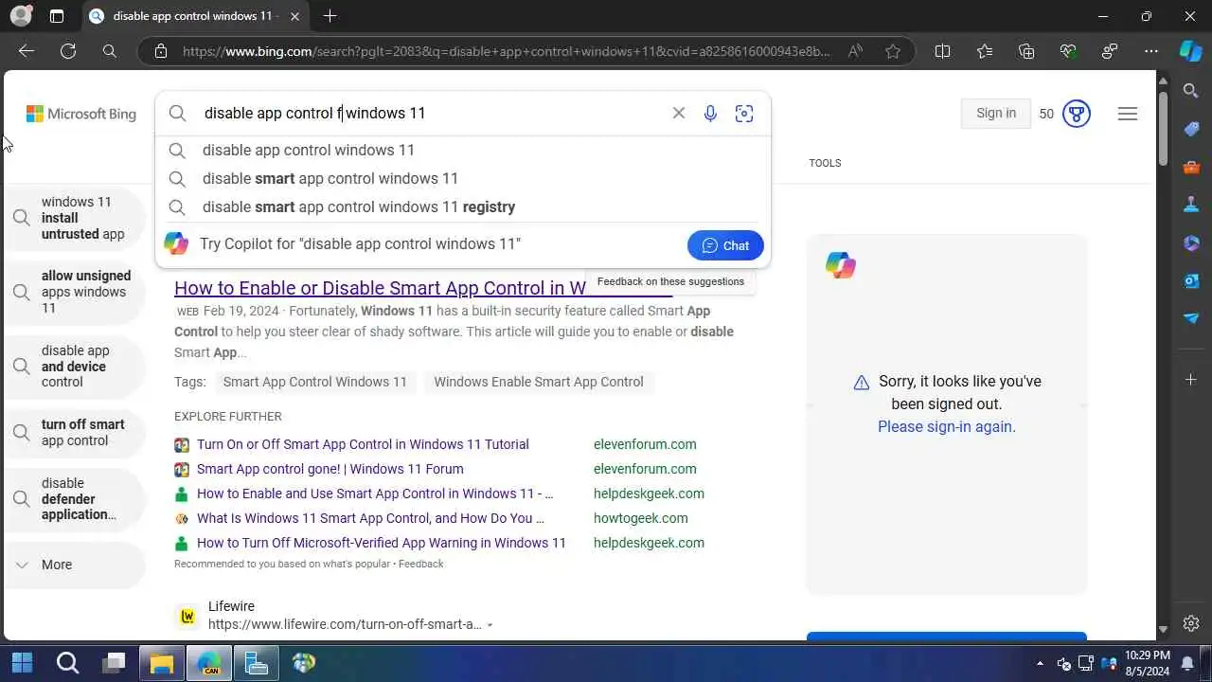1212x682 pixels.
Task: Click 'Windows Enable Smart App Control' tag
Action: pos(539,382)
